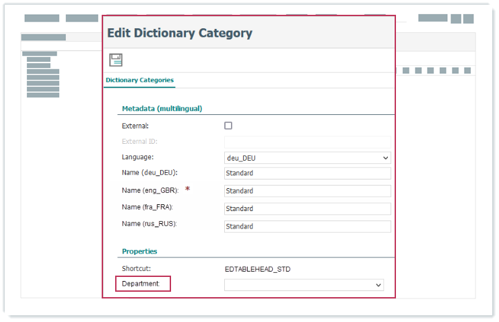The image size is (499, 322).
Task: Click the highlighted Department label
Action: pos(141,284)
